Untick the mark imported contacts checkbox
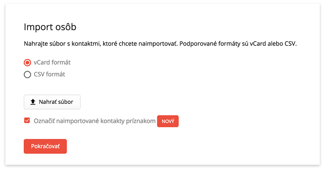 [x=27, y=121]
